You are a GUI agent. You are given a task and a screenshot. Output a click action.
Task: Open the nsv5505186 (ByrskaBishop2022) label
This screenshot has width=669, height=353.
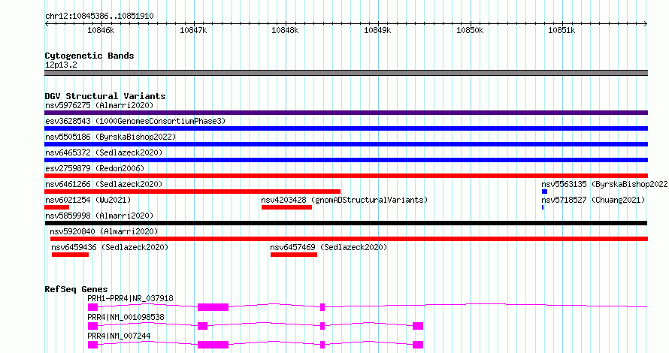coord(110,137)
